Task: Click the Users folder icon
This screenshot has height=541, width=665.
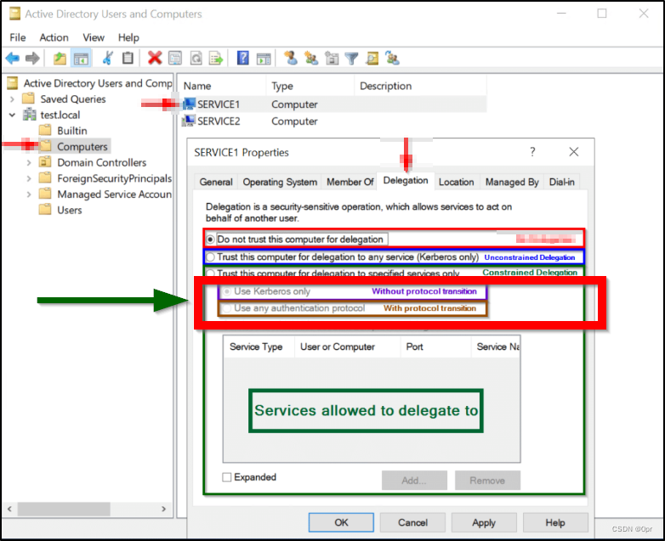Action: [45, 210]
